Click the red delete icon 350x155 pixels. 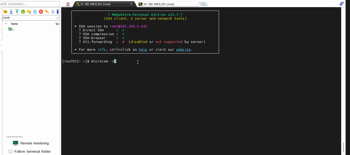coord(41,12)
